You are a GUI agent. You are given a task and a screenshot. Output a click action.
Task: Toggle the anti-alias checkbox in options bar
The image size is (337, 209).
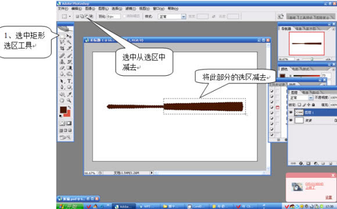[124, 16]
